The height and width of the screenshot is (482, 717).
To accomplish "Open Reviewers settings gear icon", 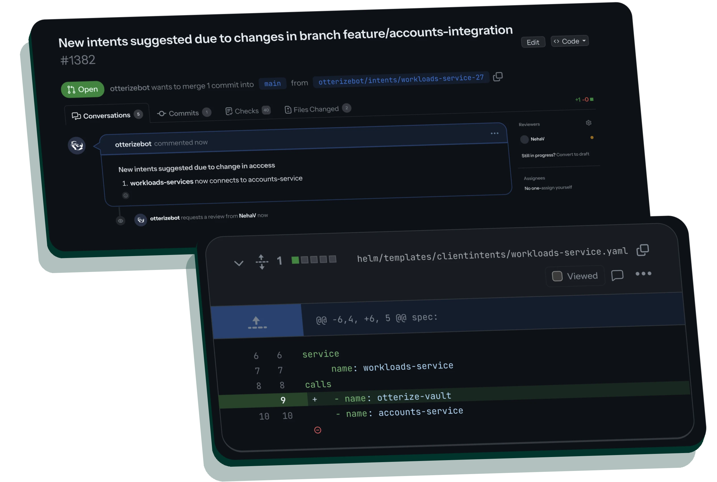I will click(x=588, y=123).
